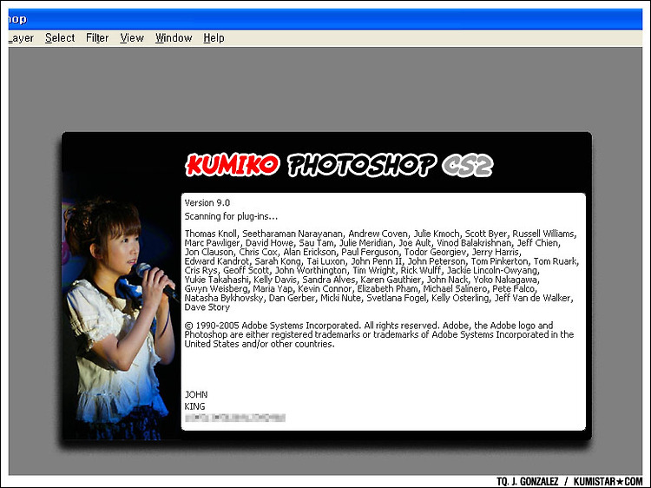Open the Help menu

(x=214, y=38)
